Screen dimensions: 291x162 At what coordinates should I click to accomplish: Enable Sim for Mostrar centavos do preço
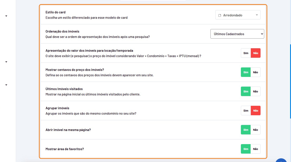246,72
